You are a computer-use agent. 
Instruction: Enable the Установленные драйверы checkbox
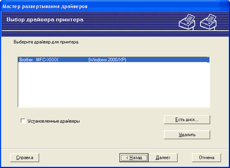(23, 121)
